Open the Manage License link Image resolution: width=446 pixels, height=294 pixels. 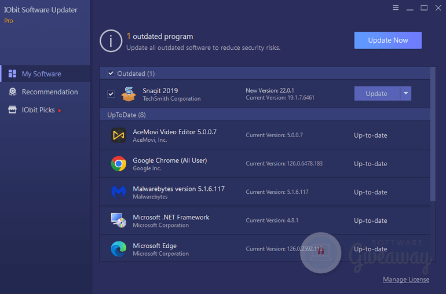(x=406, y=280)
